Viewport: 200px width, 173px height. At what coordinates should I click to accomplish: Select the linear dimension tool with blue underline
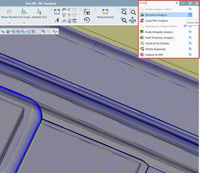point(57,12)
